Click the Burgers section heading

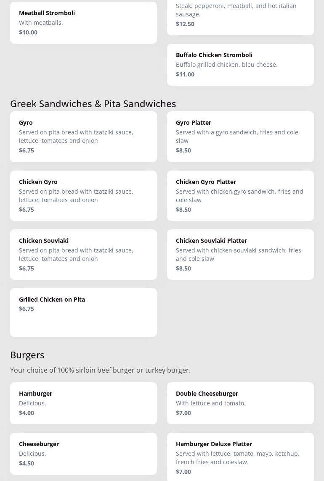[27, 355]
